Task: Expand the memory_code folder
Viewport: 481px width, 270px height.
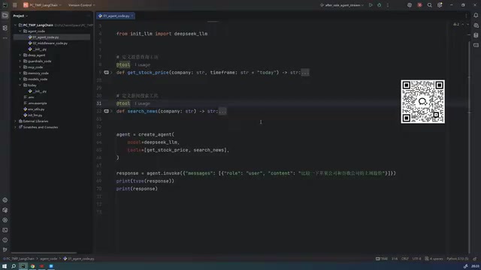Action: (20, 73)
